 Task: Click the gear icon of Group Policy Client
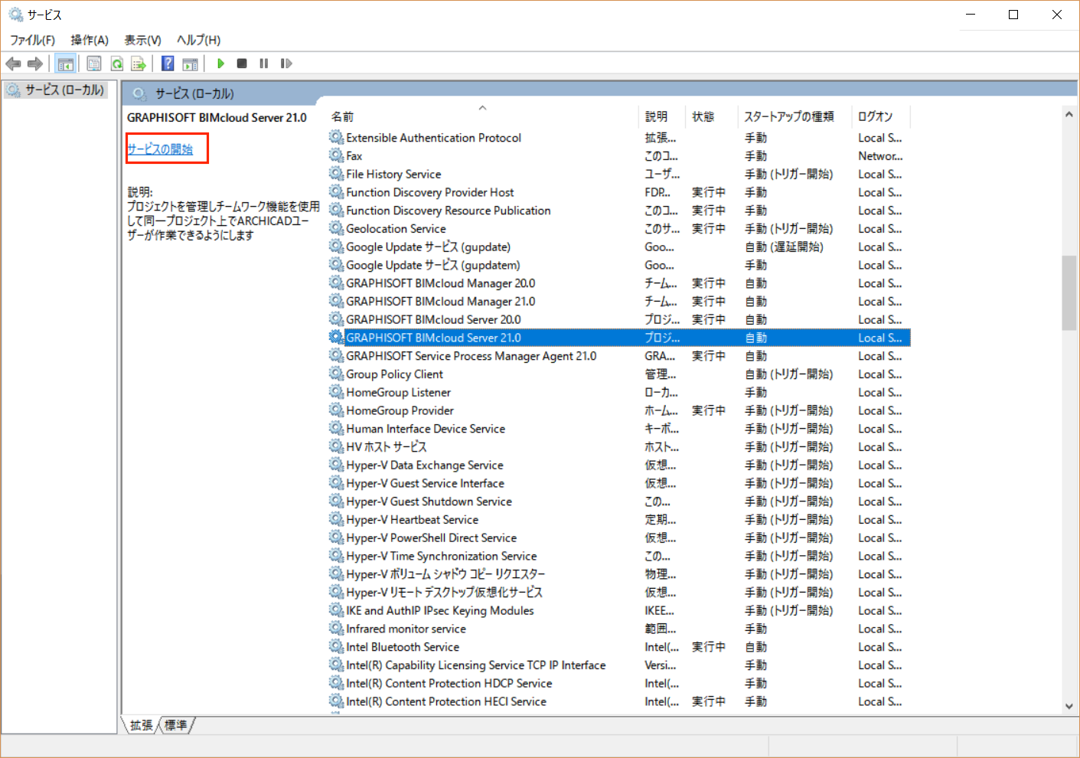coord(336,374)
